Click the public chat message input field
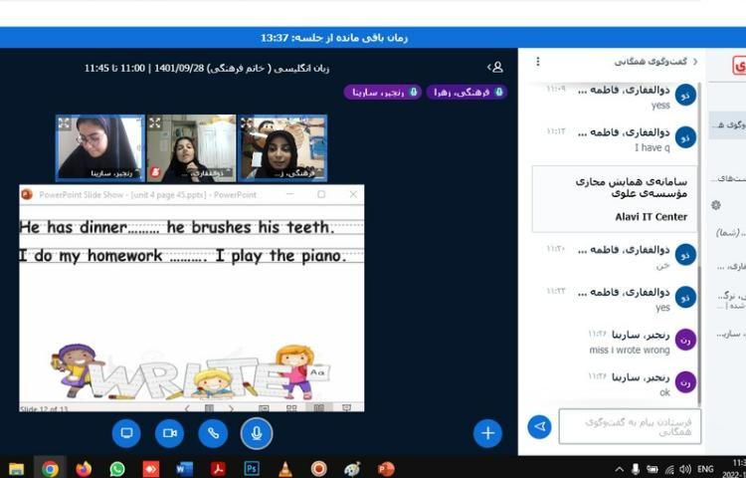The image size is (746, 478). pos(630,426)
